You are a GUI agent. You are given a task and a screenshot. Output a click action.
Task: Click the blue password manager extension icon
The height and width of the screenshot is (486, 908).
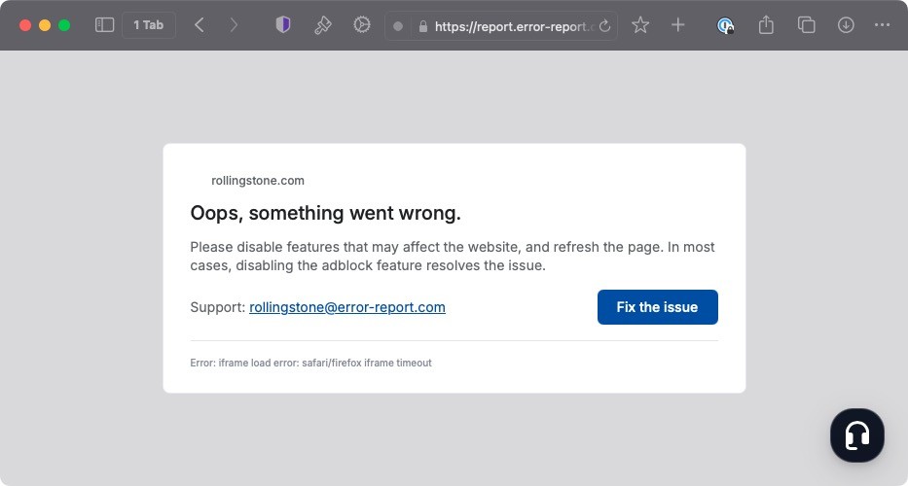pos(725,26)
